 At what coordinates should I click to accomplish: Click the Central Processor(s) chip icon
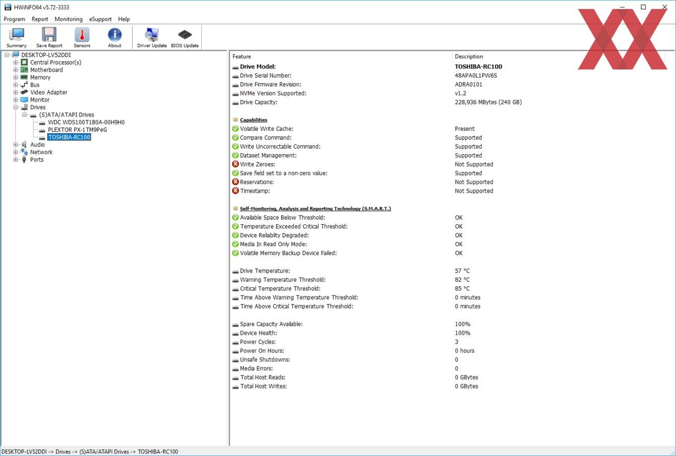coord(24,63)
